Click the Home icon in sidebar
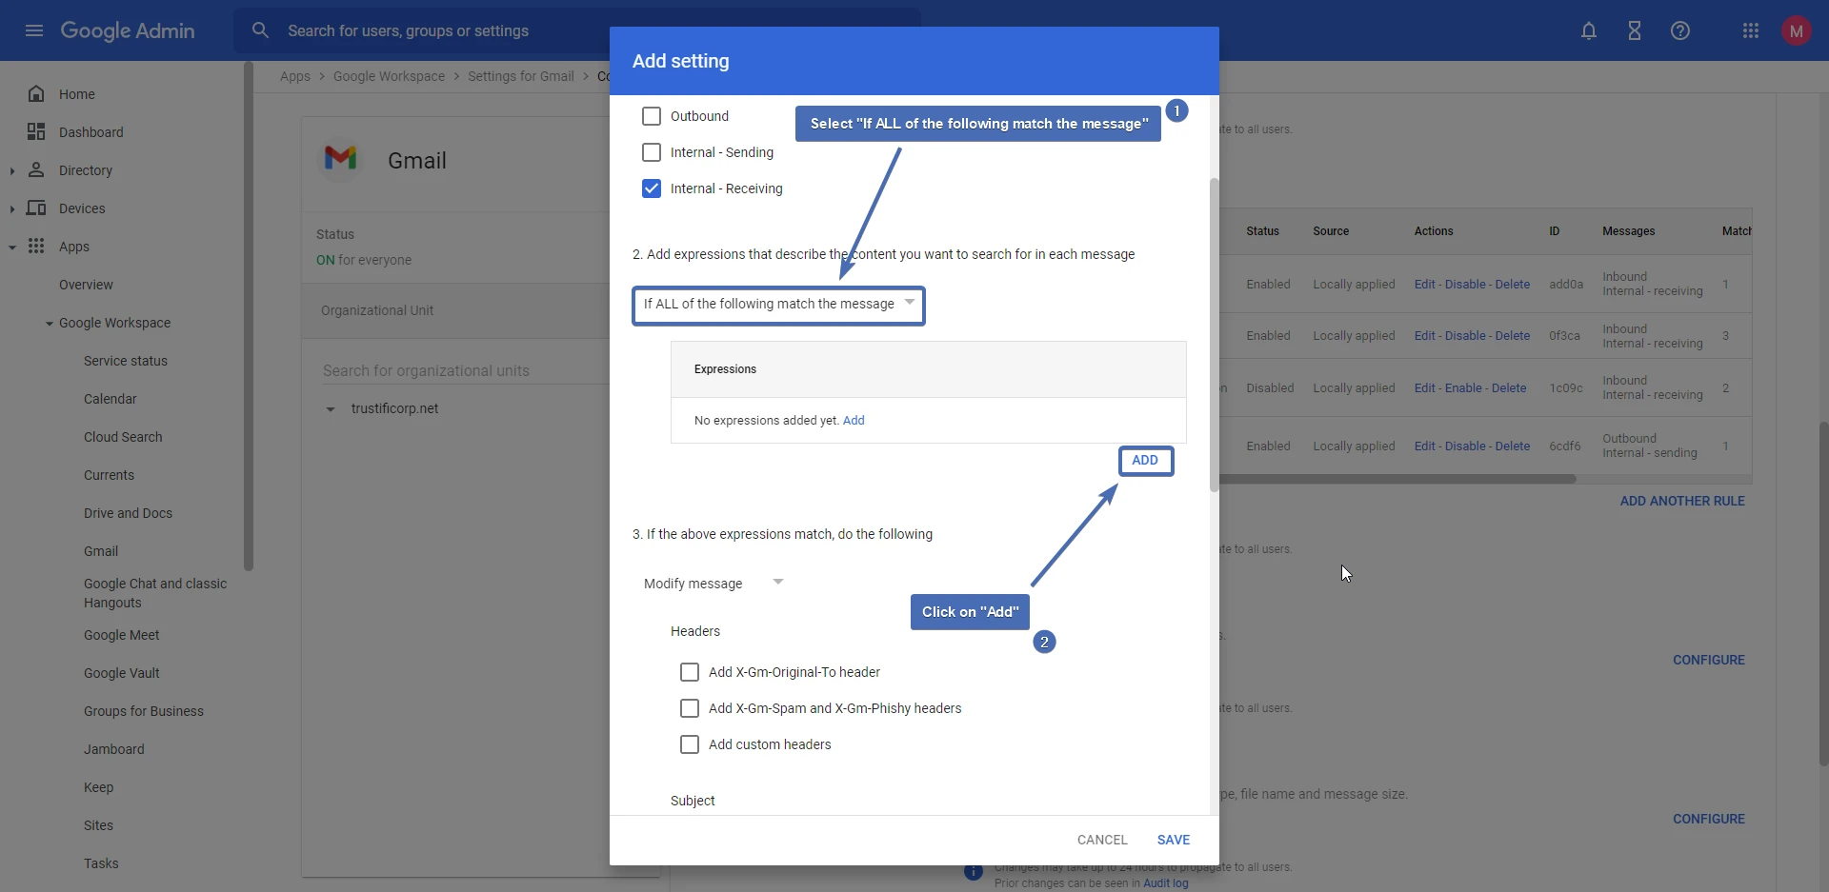The height and width of the screenshot is (892, 1829). 36,93
